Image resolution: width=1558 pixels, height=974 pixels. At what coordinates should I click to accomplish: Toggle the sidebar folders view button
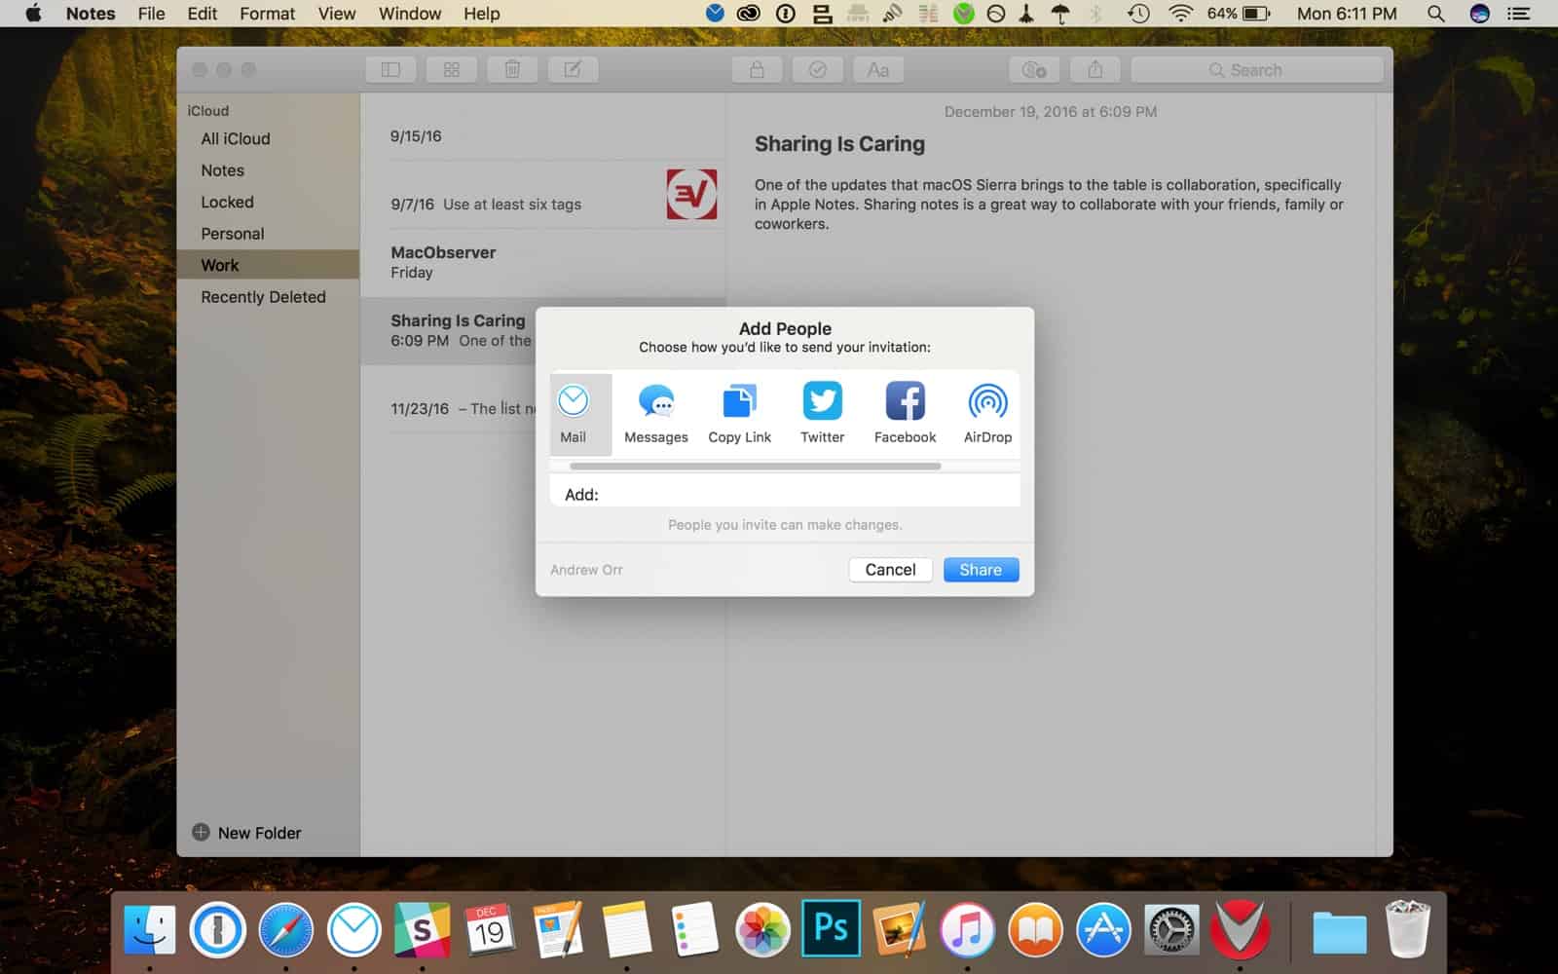pos(390,70)
